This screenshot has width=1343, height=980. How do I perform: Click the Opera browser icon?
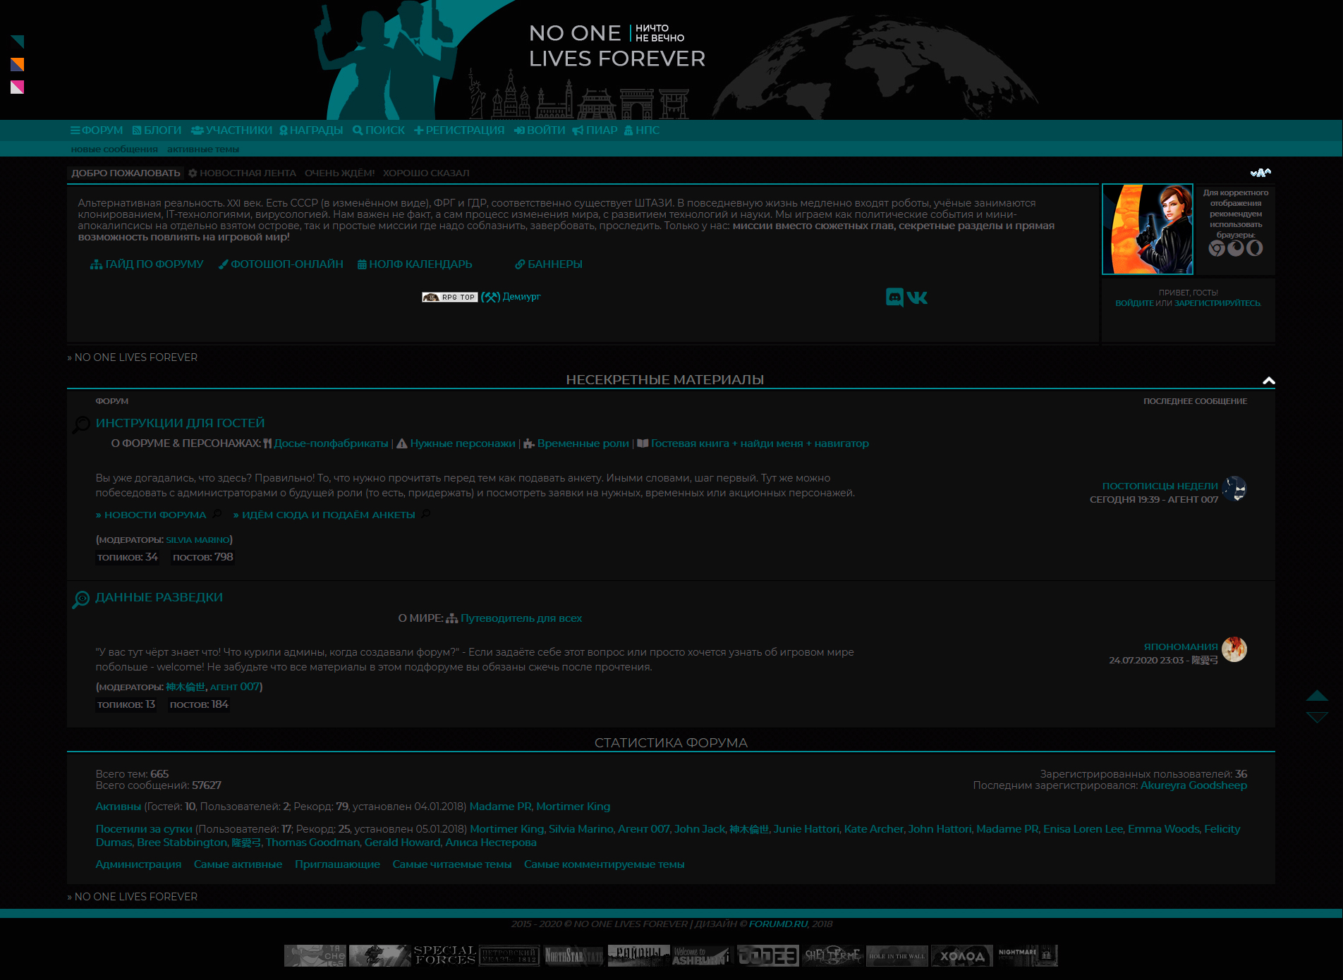click(x=1255, y=248)
